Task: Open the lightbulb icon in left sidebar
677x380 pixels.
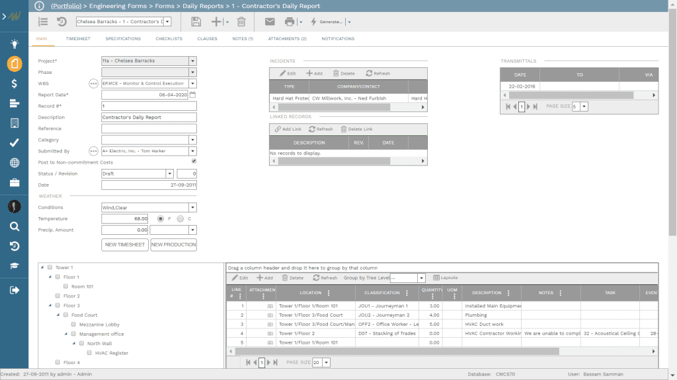Action: 15,44
